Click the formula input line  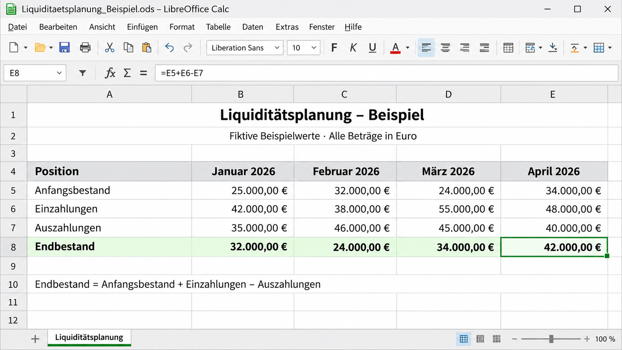387,73
